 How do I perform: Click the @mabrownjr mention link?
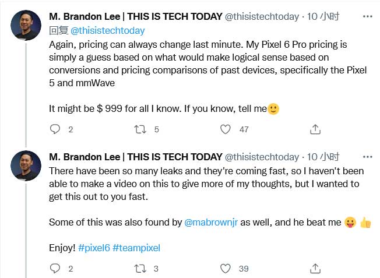tap(209, 221)
